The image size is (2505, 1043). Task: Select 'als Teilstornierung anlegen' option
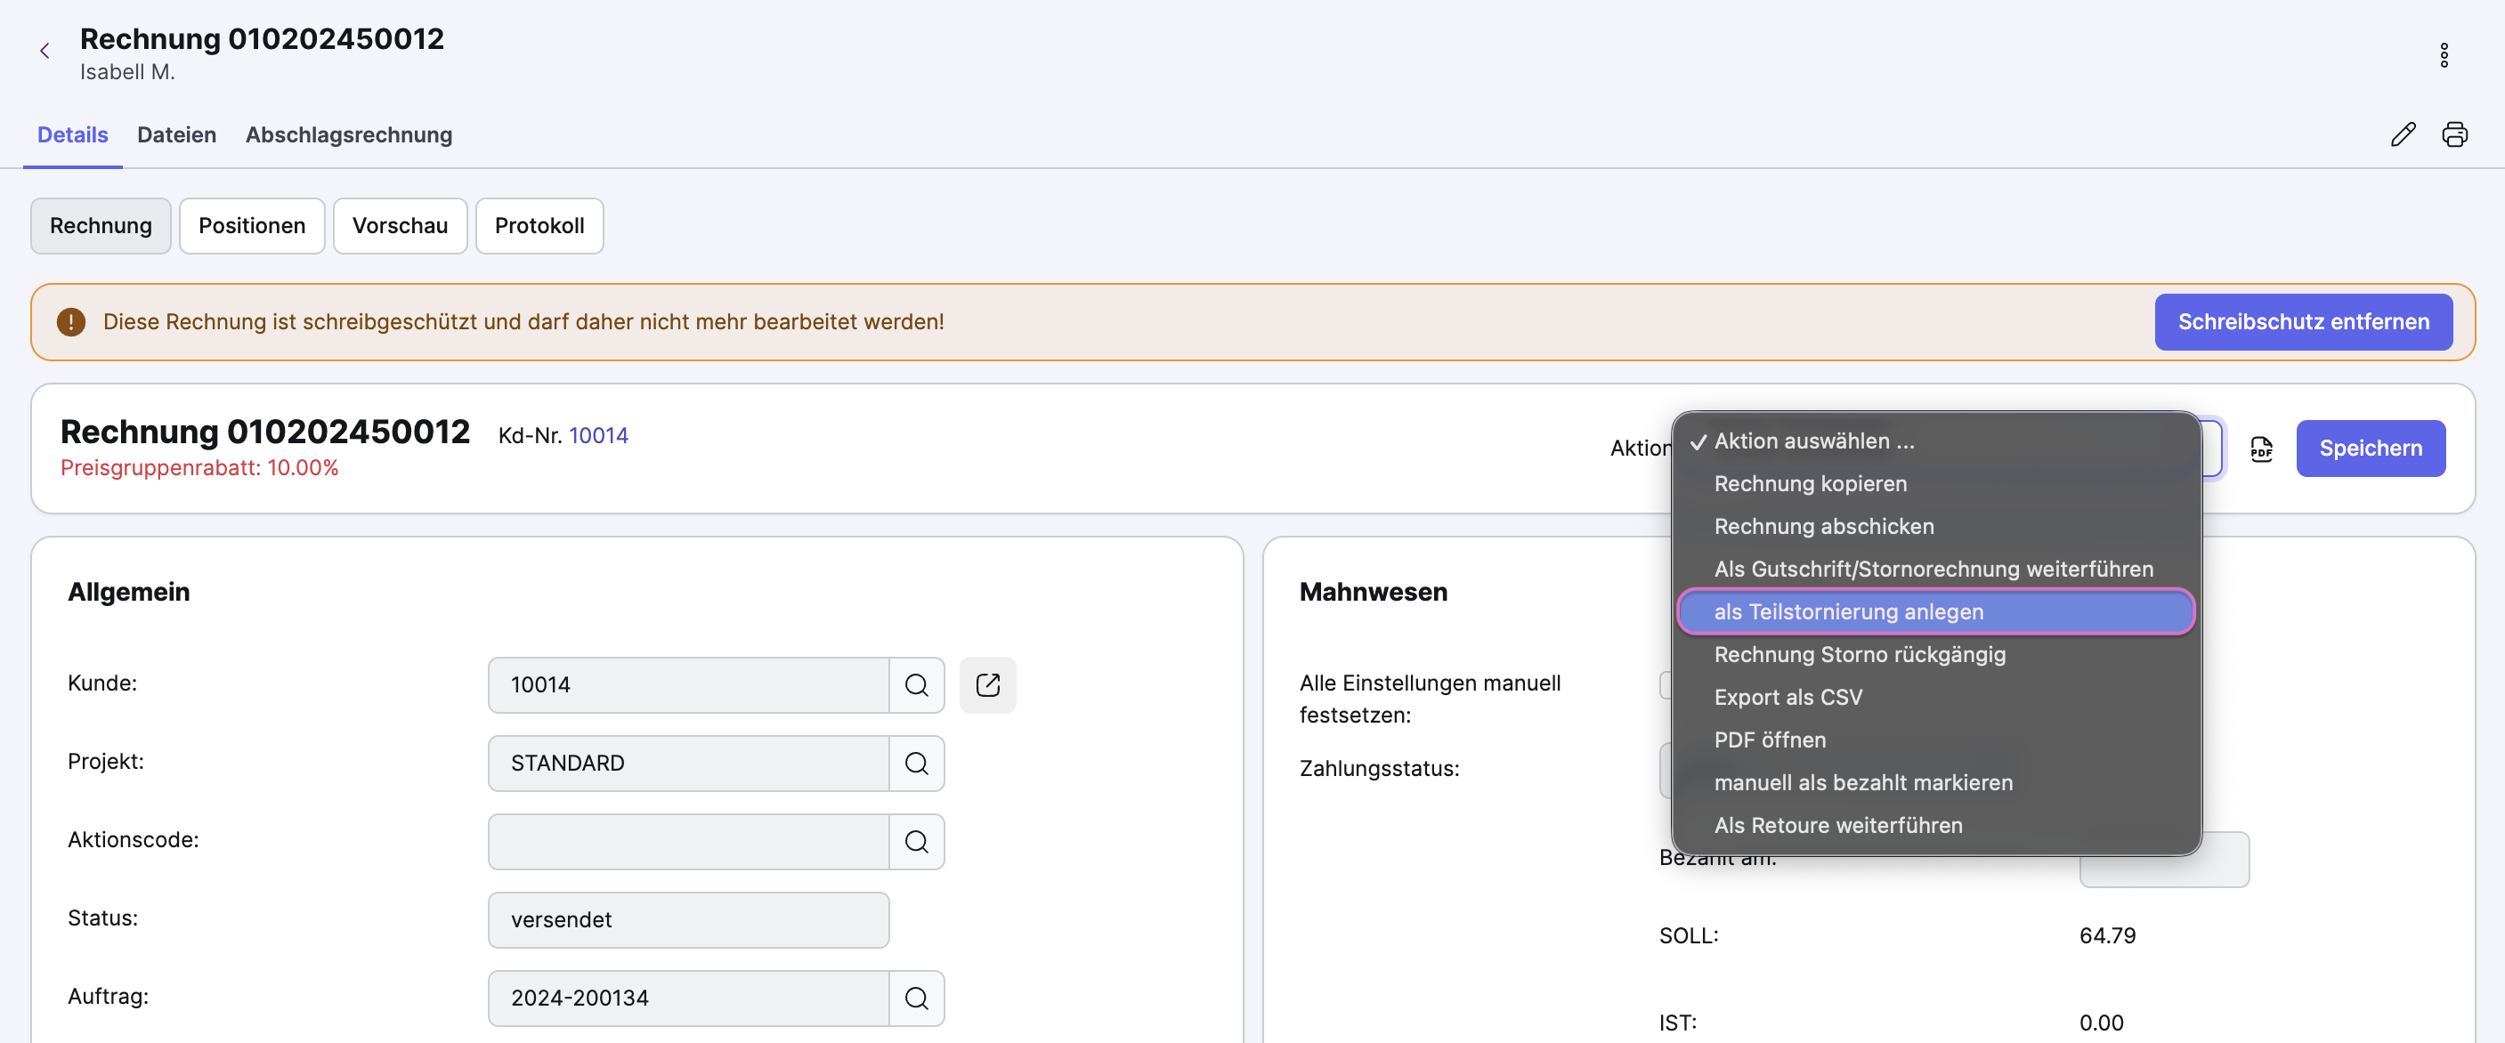(1935, 612)
